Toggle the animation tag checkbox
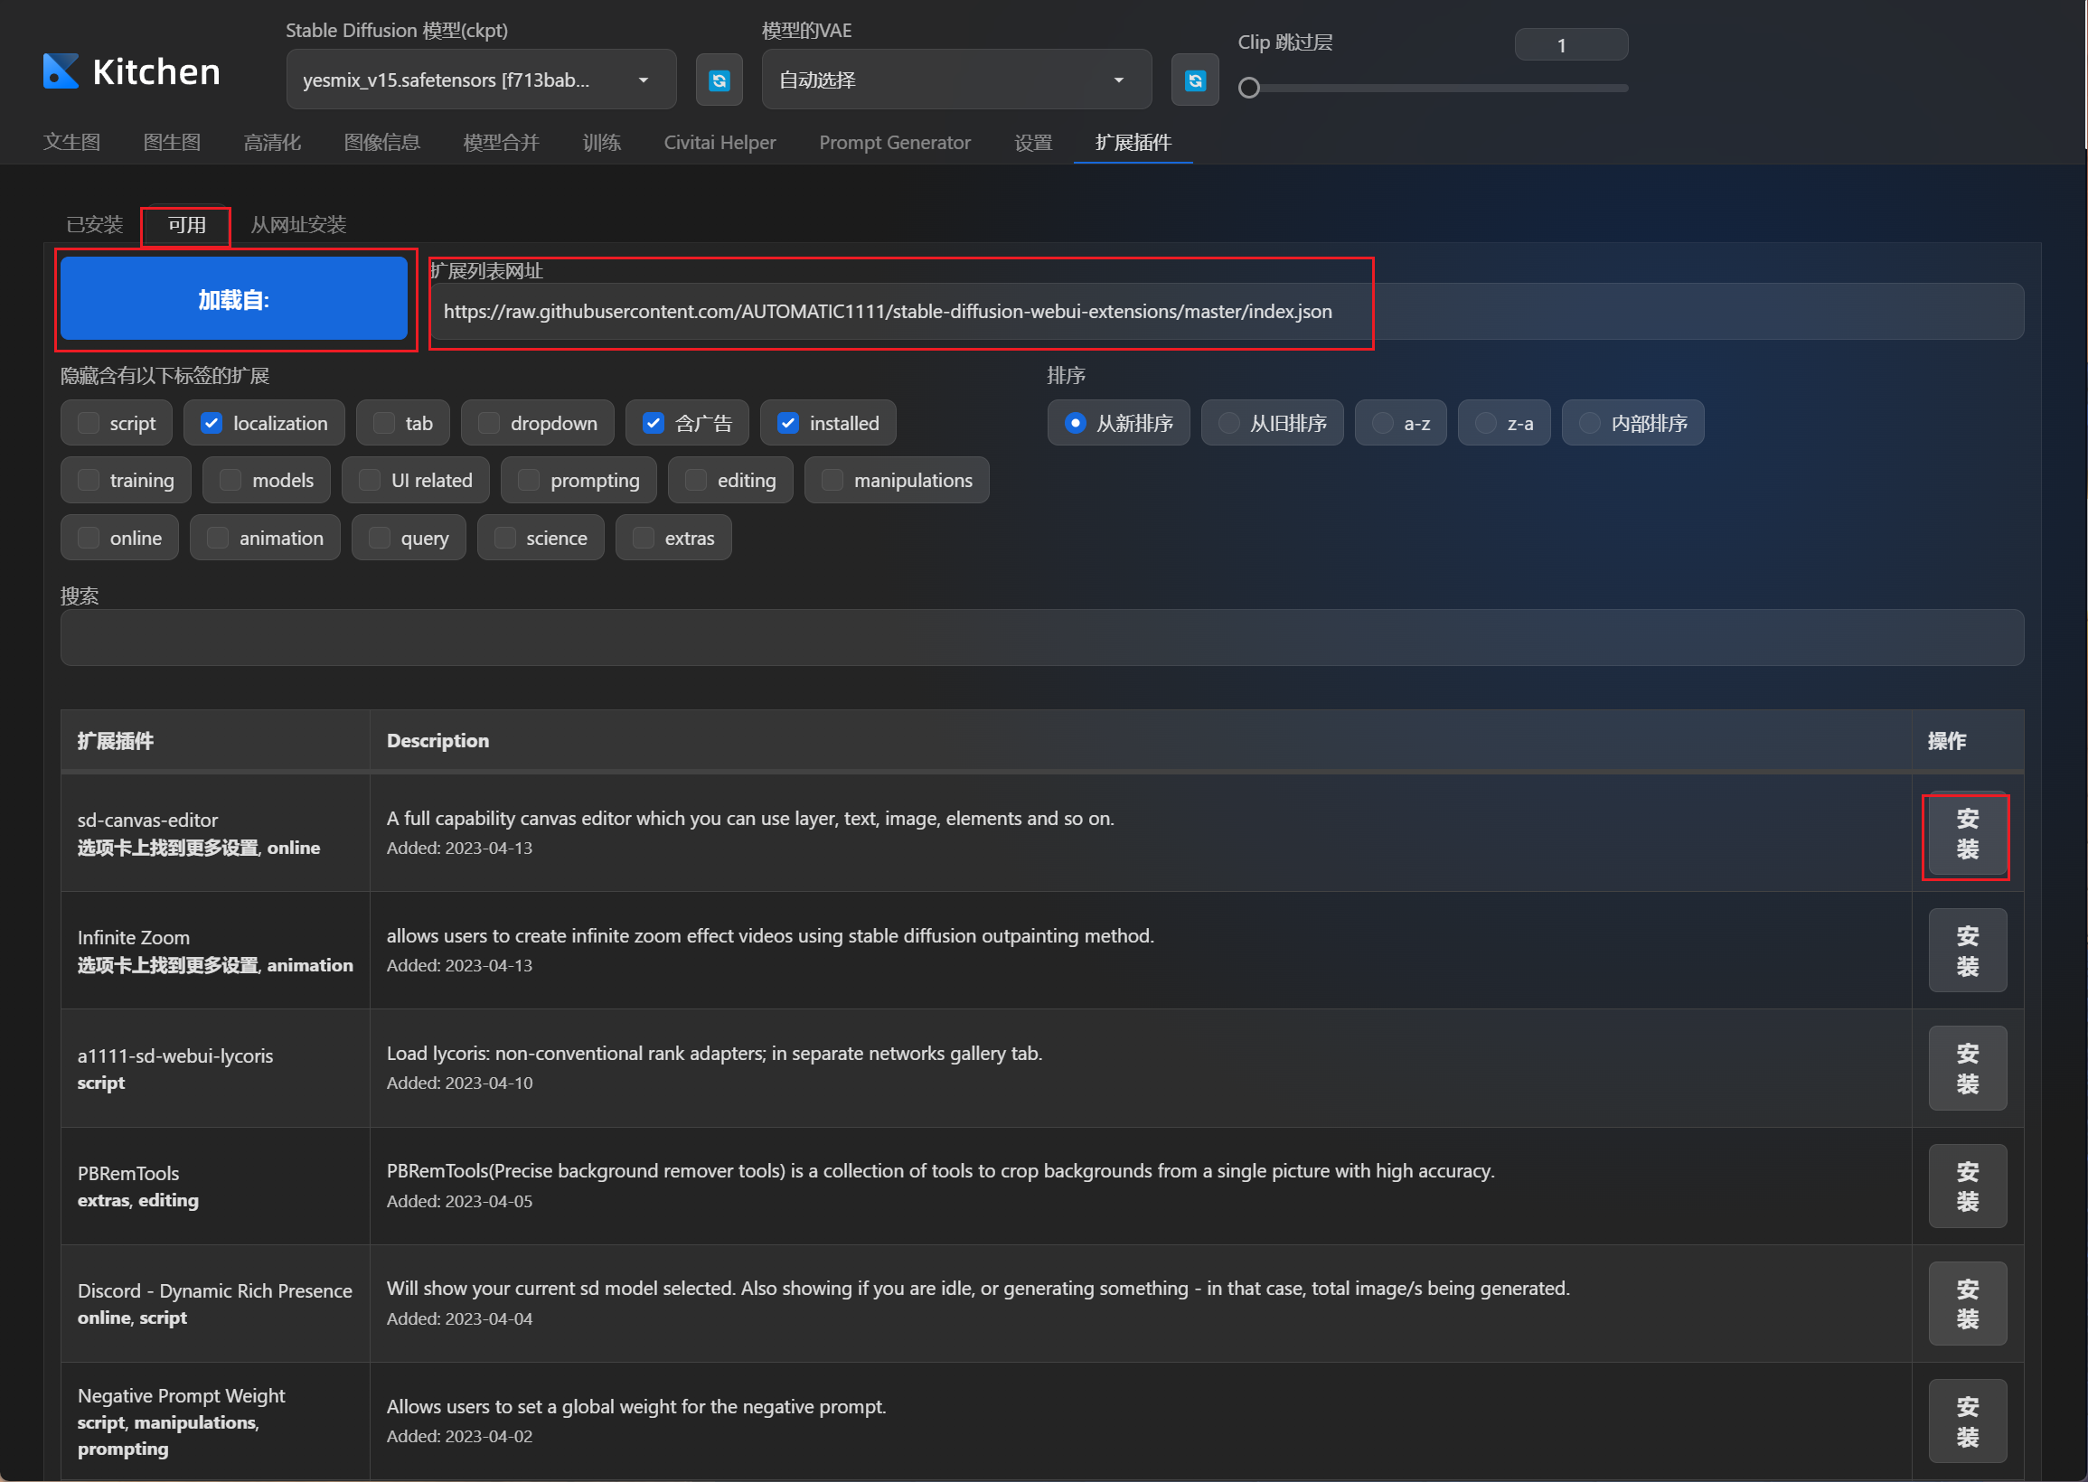 pyautogui.click(x=218, y=538)
